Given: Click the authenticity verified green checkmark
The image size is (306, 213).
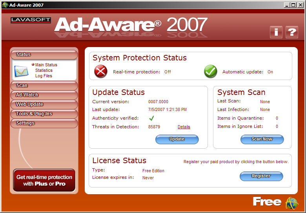Looking at the screenshot, I should (x=151, y=118).
